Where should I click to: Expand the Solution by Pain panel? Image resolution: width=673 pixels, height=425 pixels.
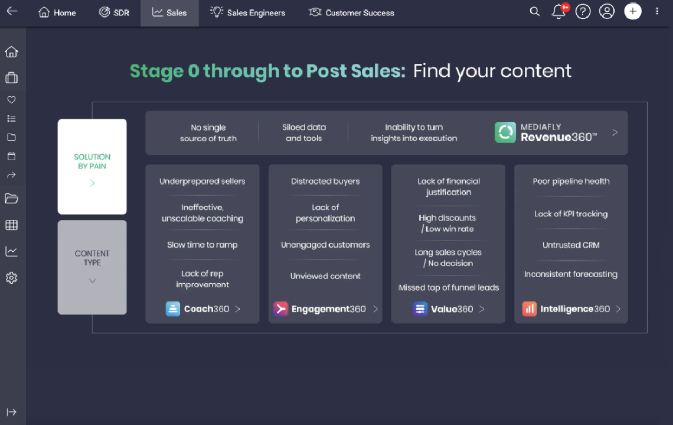(92, 183)
